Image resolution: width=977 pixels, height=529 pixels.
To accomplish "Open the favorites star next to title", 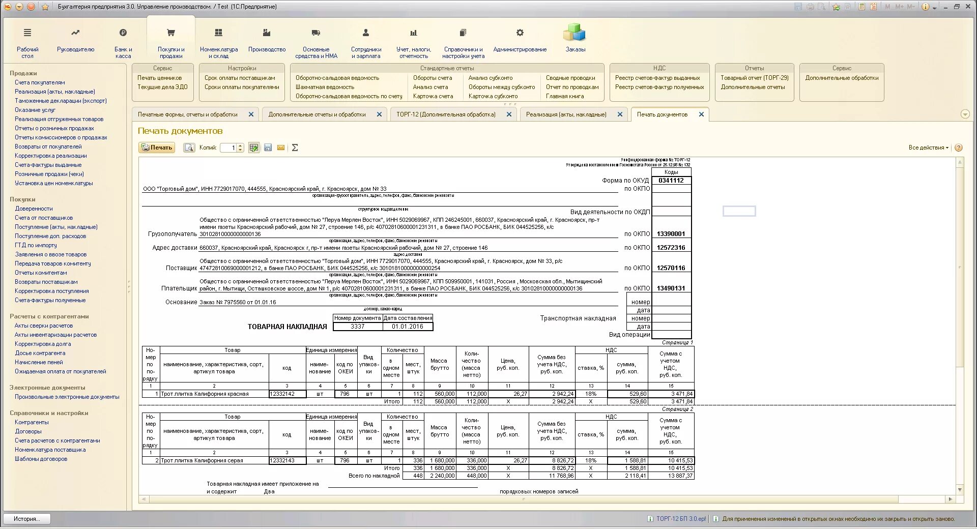I will (45, 7).
